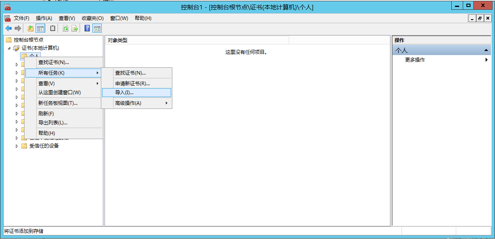Choose 新任务板视图(T)...
Viewport: 495px width, 239px height.
pyautogui.click(x=63, y=103)
